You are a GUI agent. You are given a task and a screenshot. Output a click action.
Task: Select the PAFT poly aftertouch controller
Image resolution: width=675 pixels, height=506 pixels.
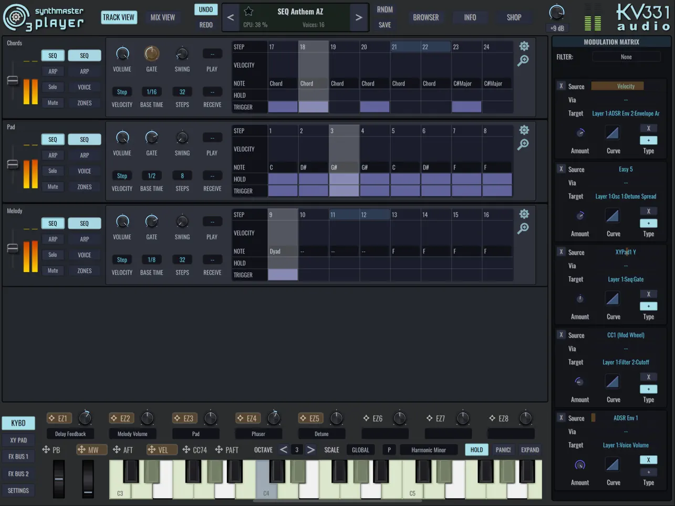tap(226, 450)
